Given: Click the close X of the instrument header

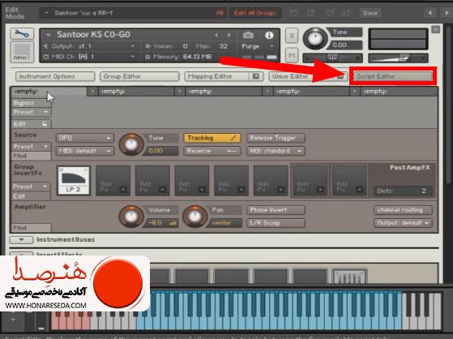Looking at the screenshot, I should pyautogui.click(x=435, y=29).
